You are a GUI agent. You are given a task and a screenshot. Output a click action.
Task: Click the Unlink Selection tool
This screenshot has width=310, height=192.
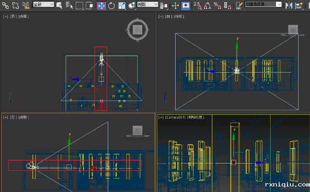[16, 5]
